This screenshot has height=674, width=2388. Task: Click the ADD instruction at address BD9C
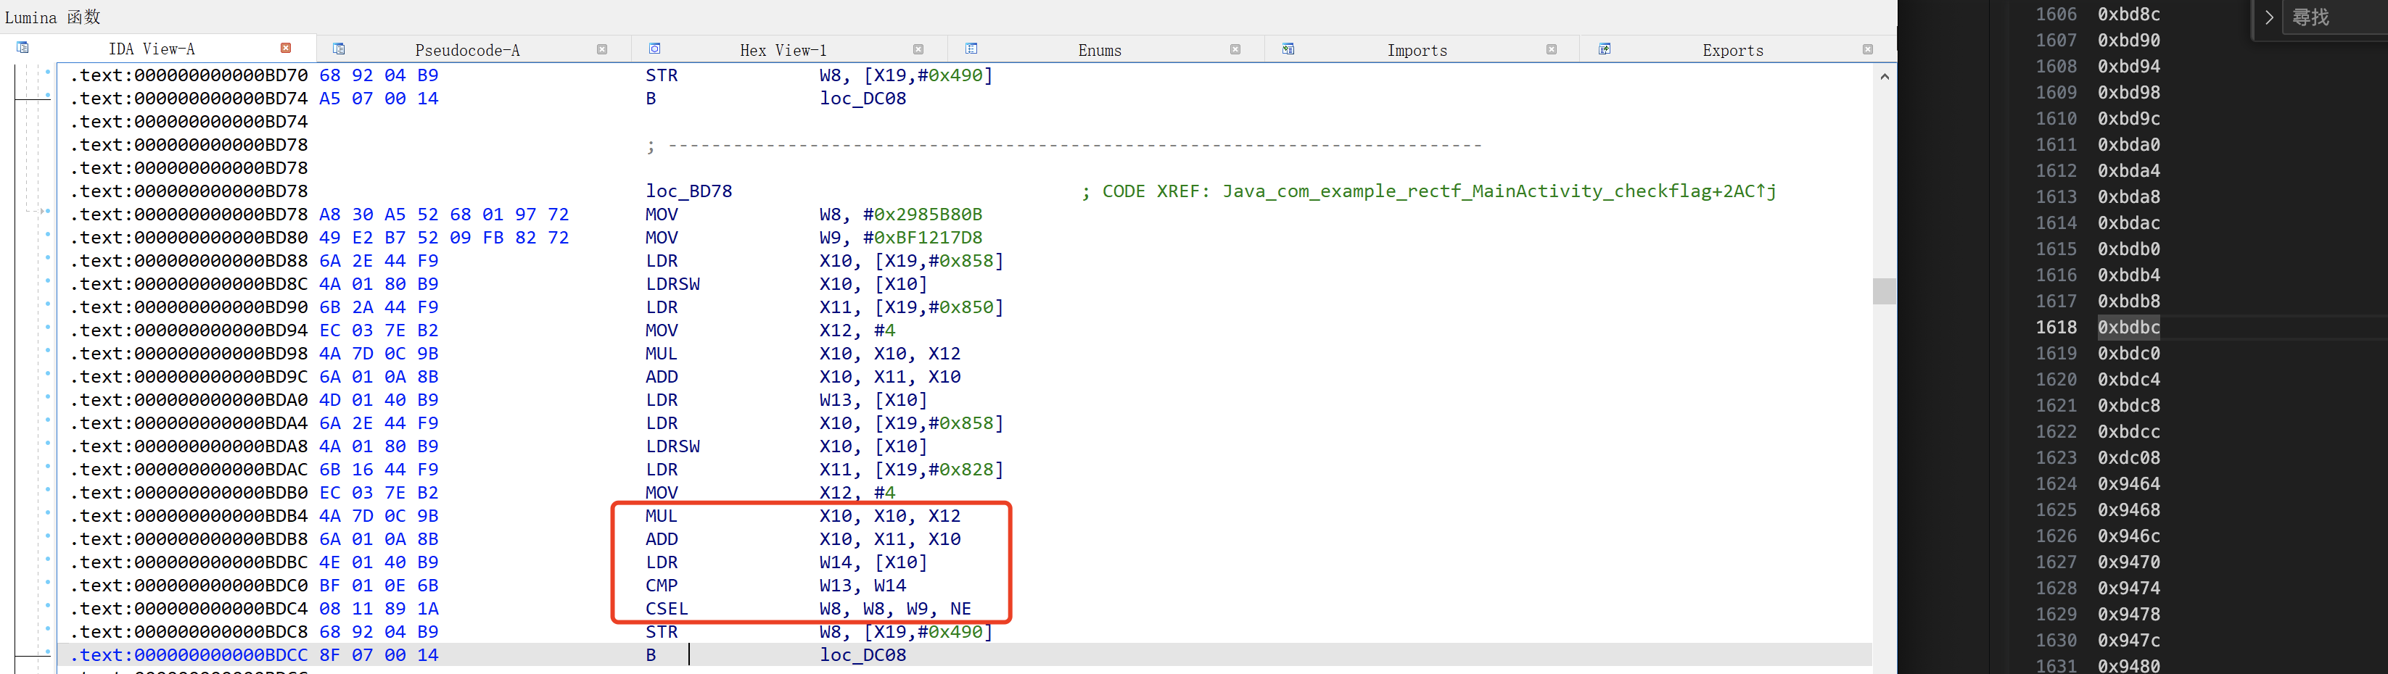coord(661,377)
